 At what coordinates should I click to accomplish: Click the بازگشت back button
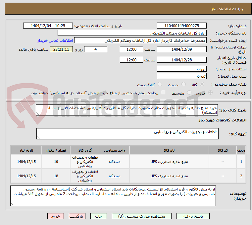pyautogui.click(x=77, y=216)
